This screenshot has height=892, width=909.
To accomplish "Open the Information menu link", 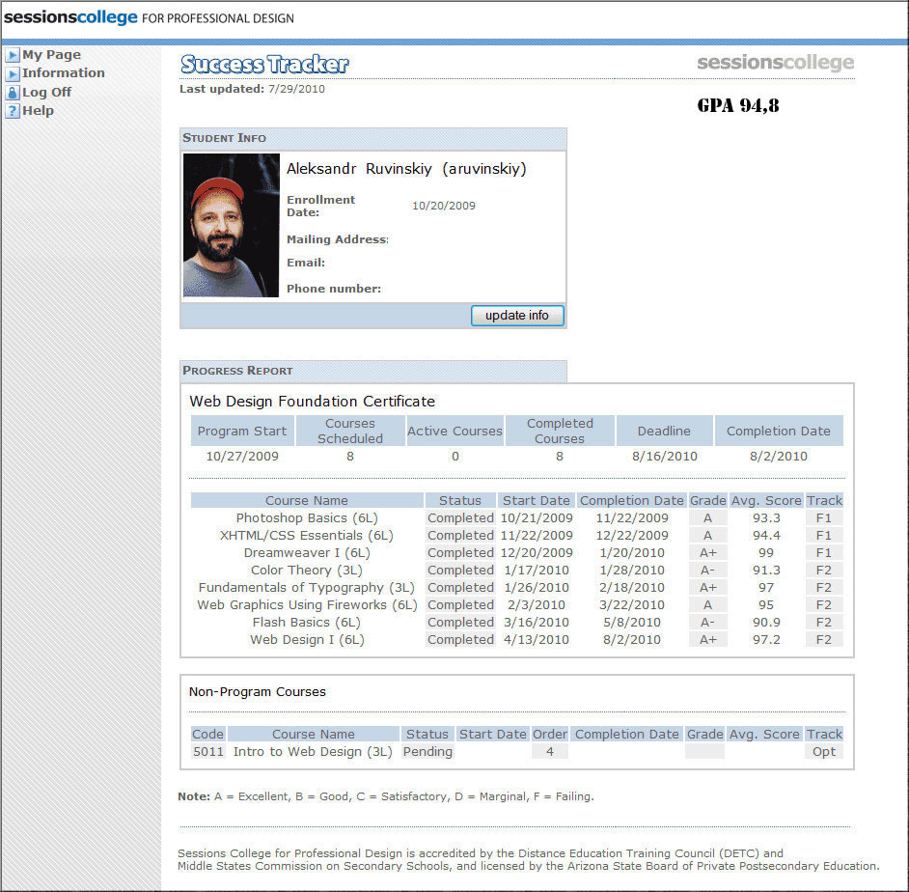I will (x=64, y=73).
